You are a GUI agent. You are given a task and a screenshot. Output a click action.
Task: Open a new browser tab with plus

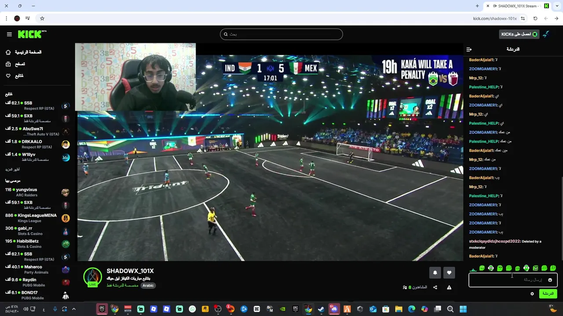[x=477, y=6]
